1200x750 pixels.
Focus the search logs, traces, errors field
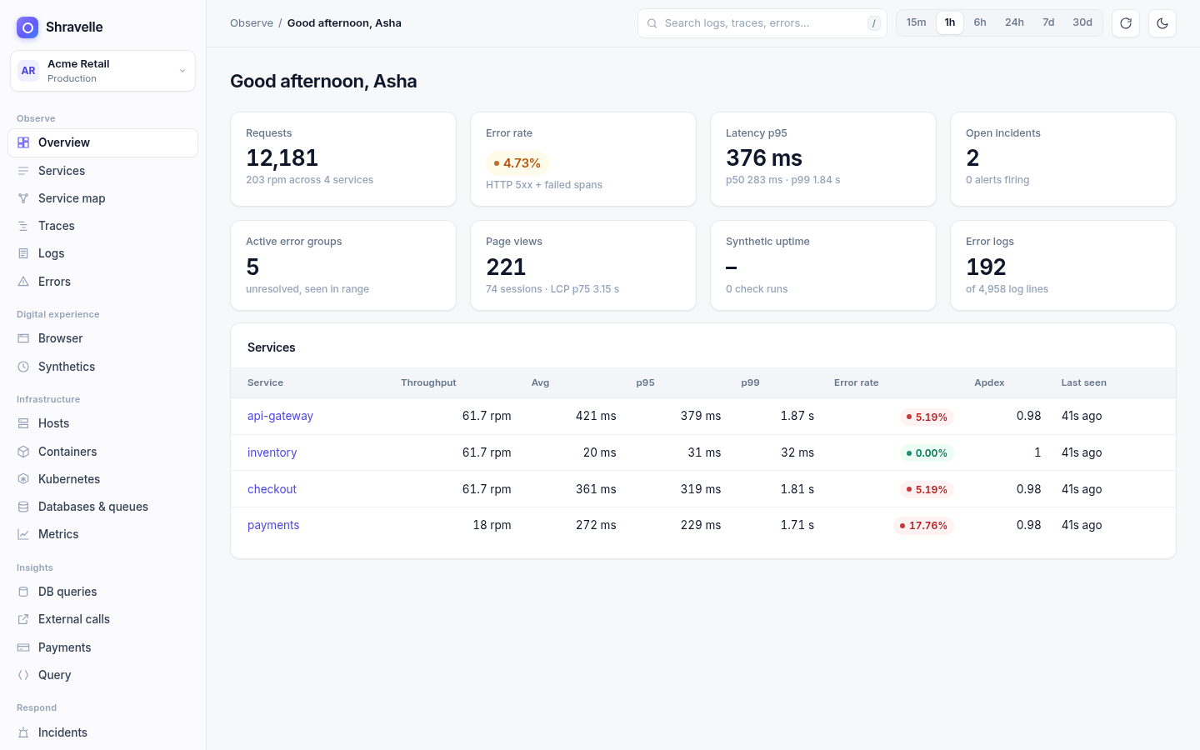click(762, 23)
